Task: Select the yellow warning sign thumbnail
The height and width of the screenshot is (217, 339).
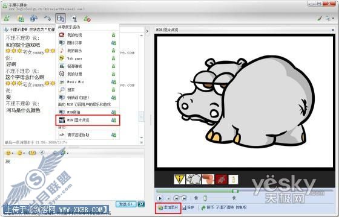Action: (180, 180)
